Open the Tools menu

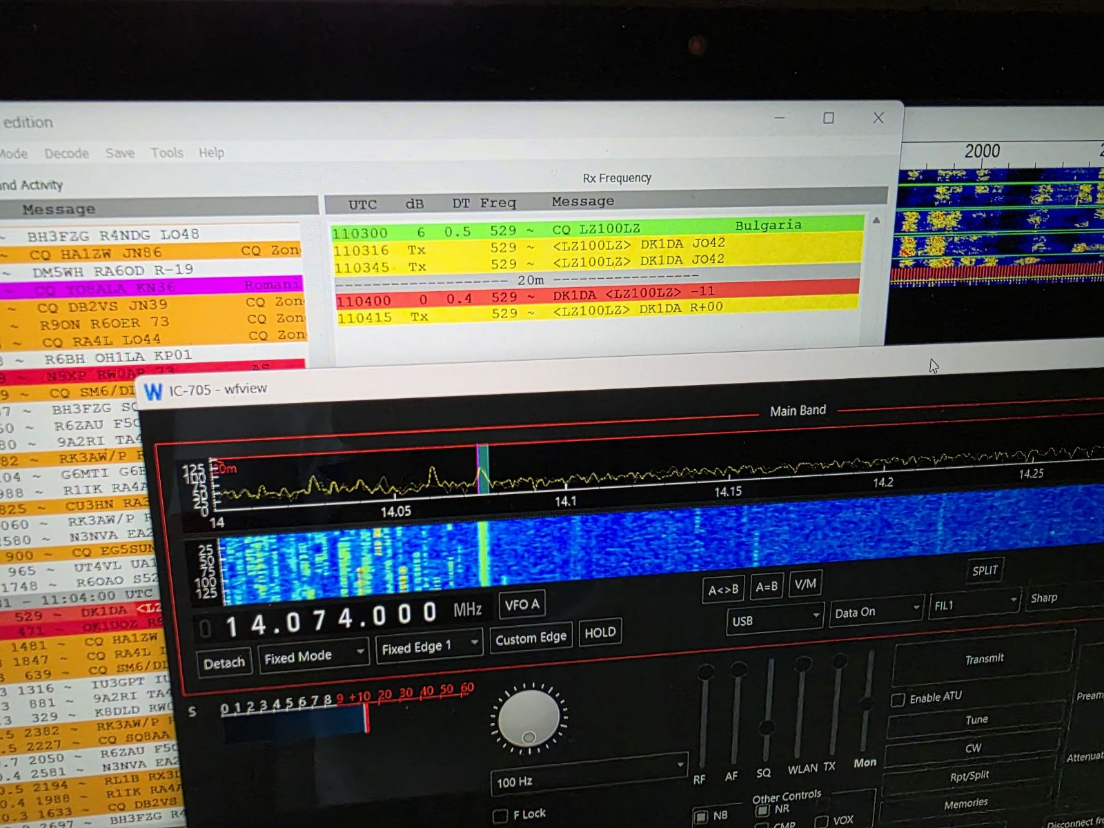[167, 152]
